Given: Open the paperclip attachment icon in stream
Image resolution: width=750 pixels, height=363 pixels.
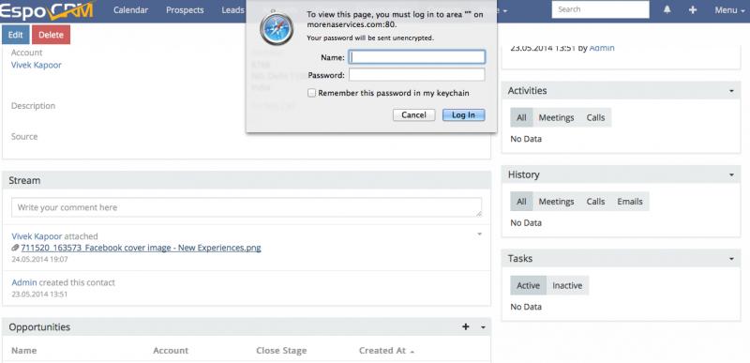Looking at the screenshot, I should point(15,248).
